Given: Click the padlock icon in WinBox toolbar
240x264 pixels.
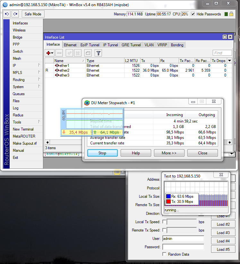Looking at the screenshot, I should (231, 14).
